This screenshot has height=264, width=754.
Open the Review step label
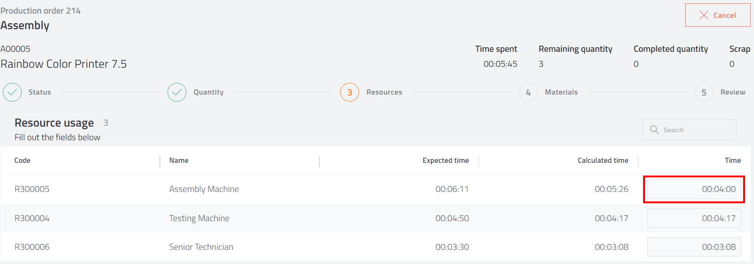(733, 92)
